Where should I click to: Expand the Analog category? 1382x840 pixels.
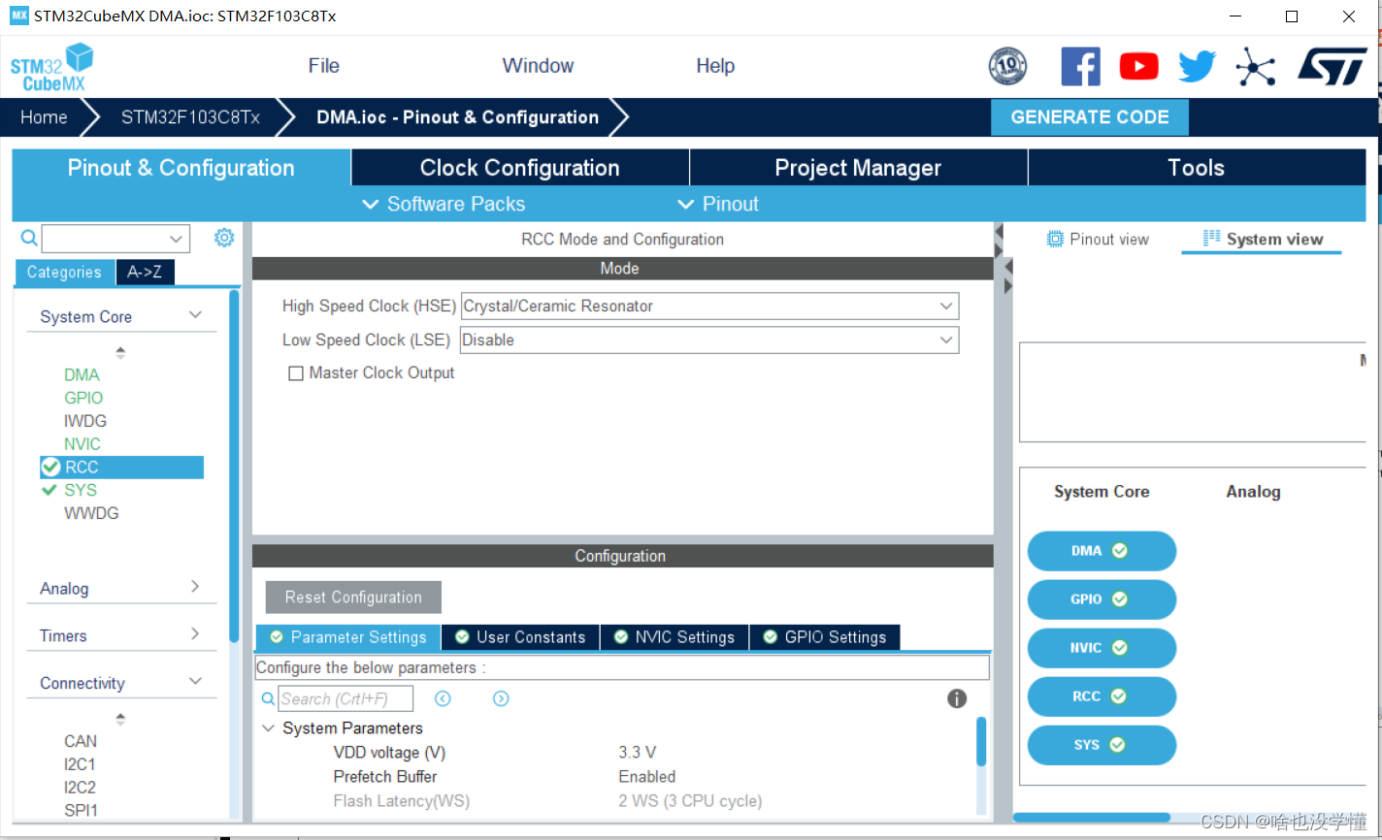click(195, 587)
